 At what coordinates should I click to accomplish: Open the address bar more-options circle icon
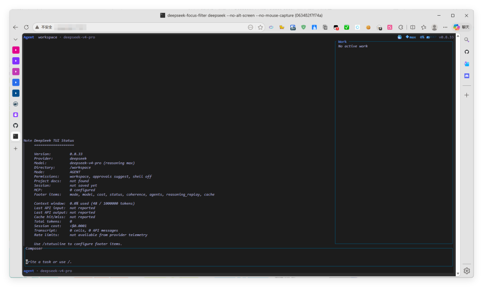point(250,27)
